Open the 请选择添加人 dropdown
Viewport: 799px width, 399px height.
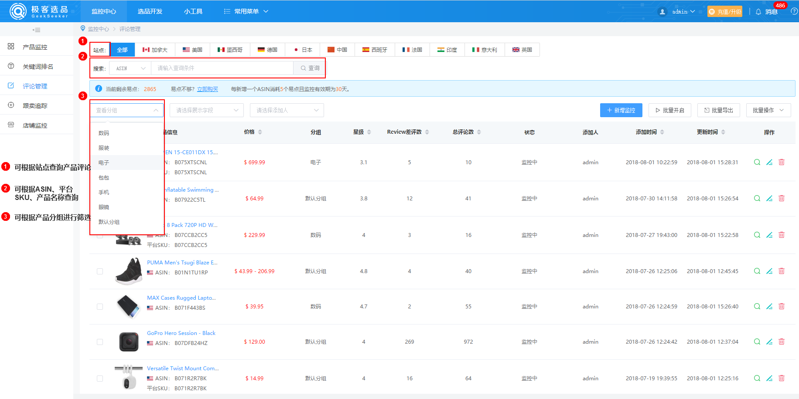(x=287, y=110)
